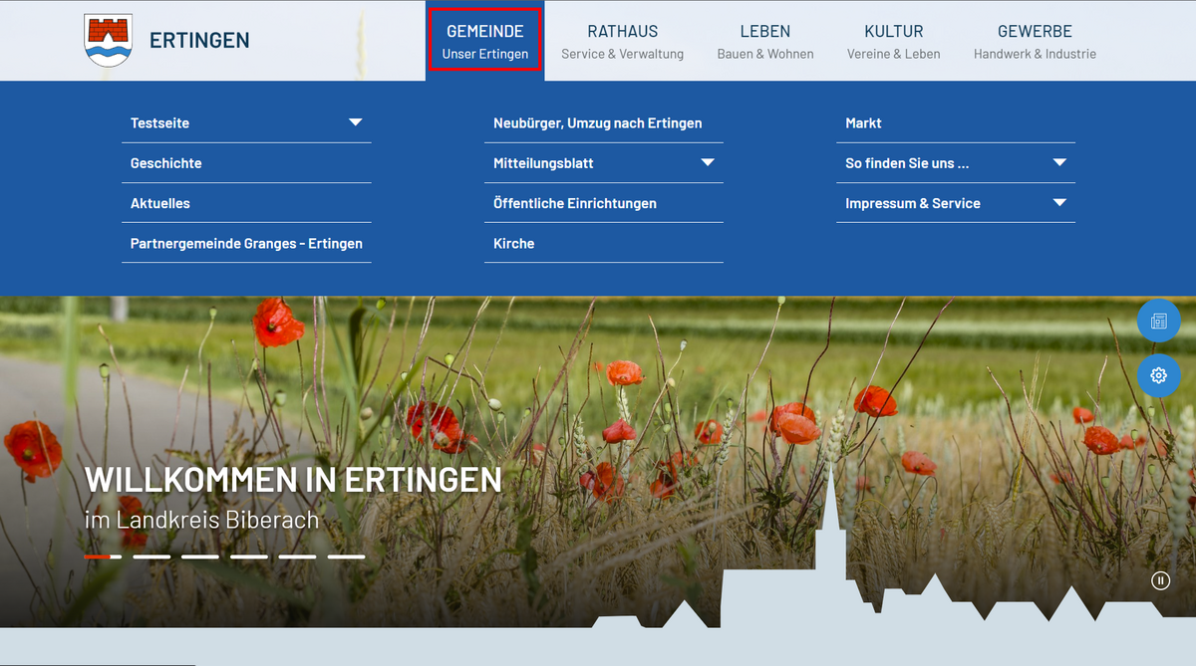The width and height of the screenshot is (1196, 666).
Task: Jump to the sixth slide indicator
Action: pyautogui.click(x=346, y=556)
